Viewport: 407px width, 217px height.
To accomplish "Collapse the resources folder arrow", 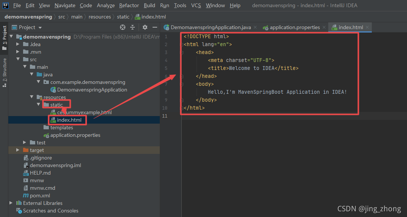I will point(31,97).
